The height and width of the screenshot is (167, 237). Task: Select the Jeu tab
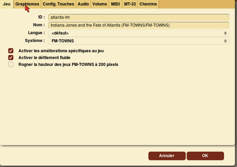pyautogui.click(x=6, y=4)
